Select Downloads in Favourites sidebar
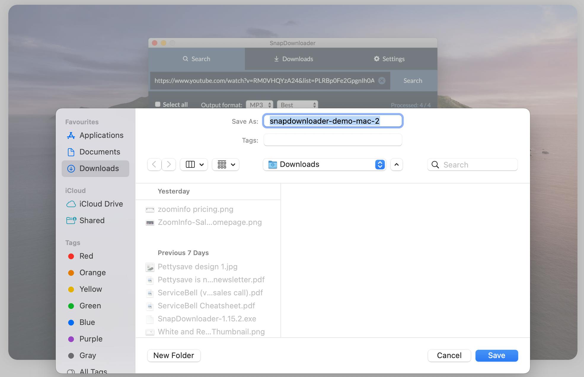 pos(95,168)
